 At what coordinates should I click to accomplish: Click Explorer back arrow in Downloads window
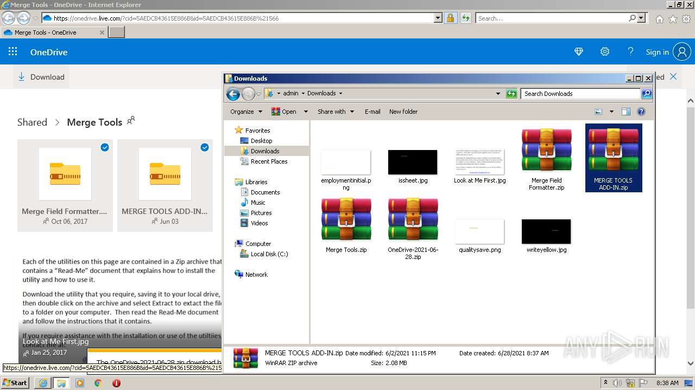coord(233,94)
